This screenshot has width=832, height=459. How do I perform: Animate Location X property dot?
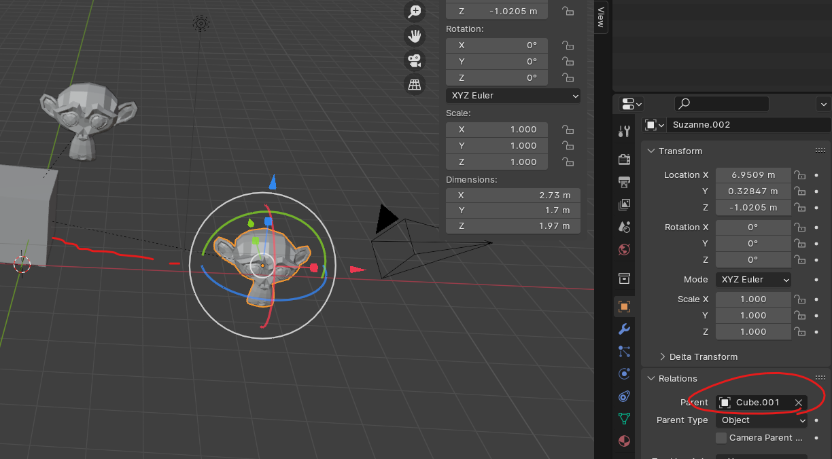[x=816, y=175]
